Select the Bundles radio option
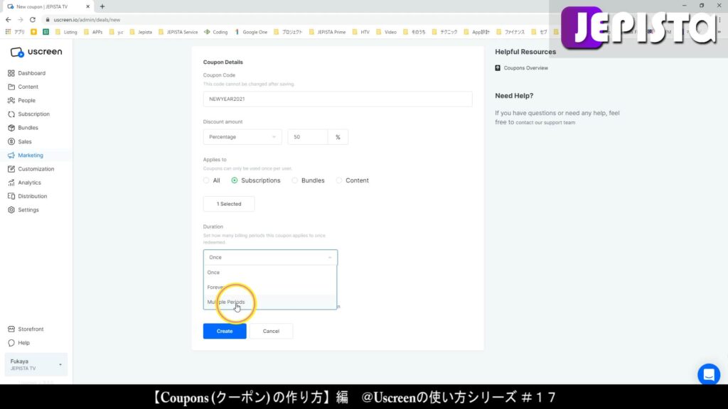728x409 pixels. tap(295, 180)
